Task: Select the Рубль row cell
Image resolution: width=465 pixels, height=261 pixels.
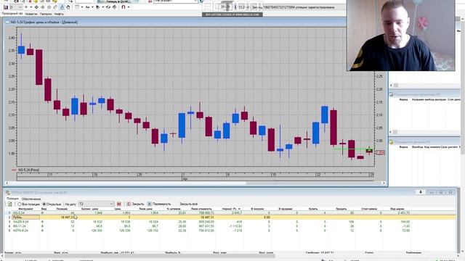Action: (x=26, y=217)
